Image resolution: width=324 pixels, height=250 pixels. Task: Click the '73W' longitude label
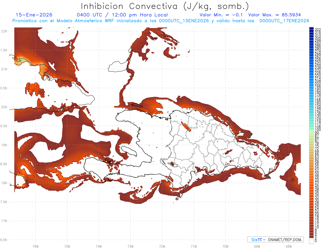(130, 246)
